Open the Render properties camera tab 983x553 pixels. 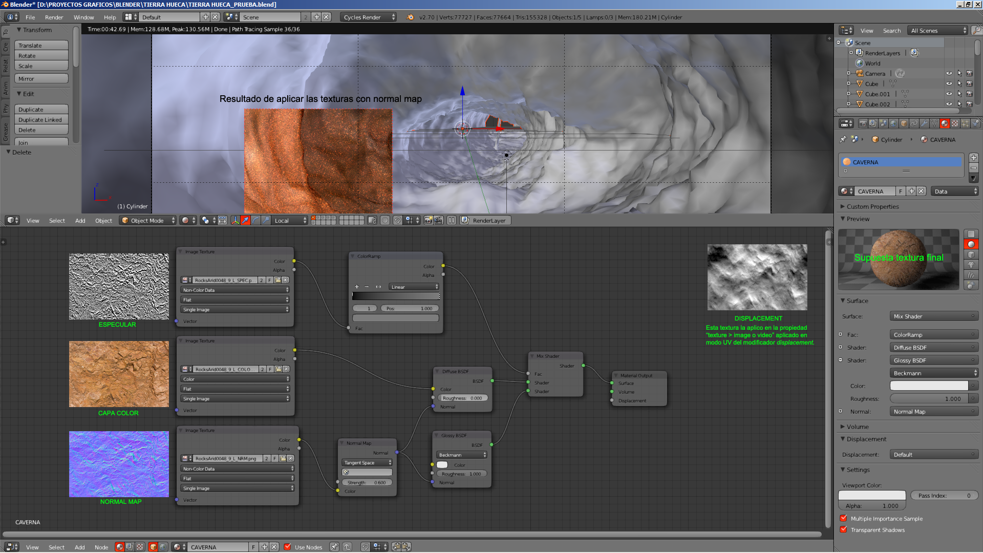[x=863, y=123]
